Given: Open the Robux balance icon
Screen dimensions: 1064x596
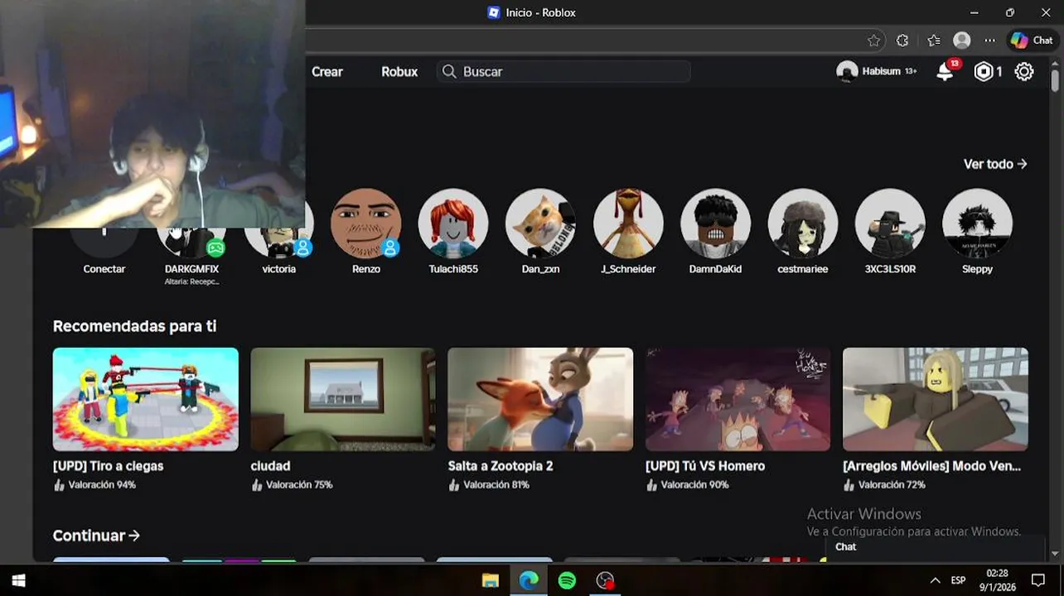Looking at the screenshot, I should click(x=983, y=72).
